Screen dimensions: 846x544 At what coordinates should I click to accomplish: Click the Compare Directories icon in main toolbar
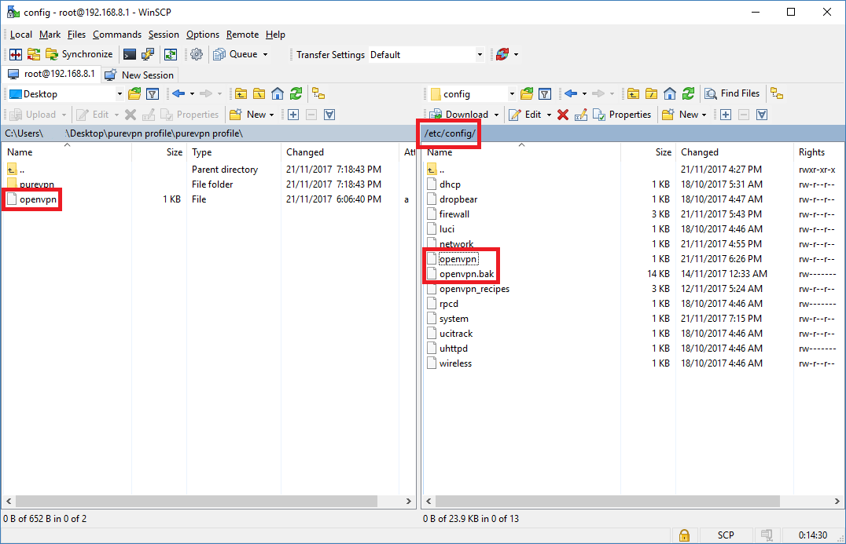(16, 54)
